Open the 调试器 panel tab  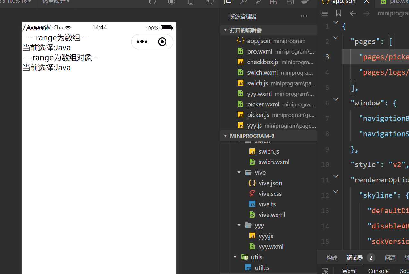(x=355, y=258)
